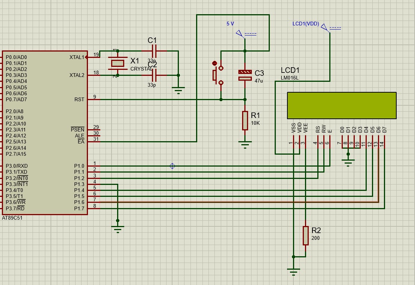Image resolution: width=415 pixels, height=285 pixels.
Task: Select electrolytic capacitor C3 symbol
Action: click(x=245, y=75)
